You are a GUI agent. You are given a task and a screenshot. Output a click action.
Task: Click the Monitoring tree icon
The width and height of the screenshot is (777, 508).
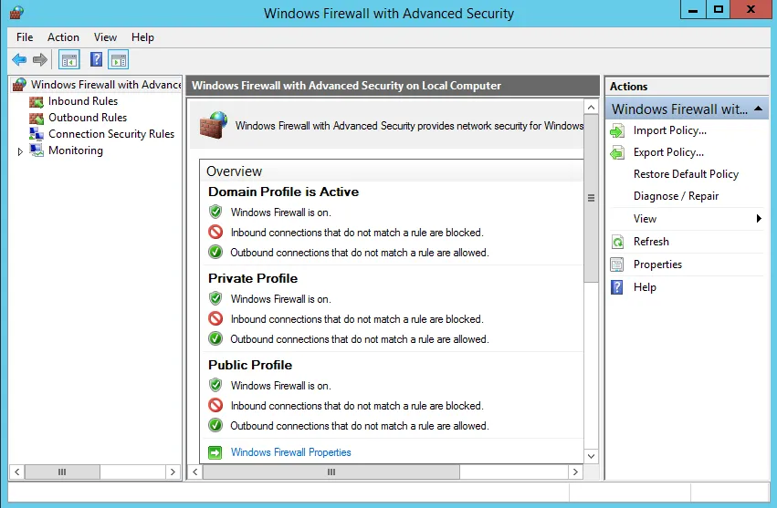click(37, 150)
